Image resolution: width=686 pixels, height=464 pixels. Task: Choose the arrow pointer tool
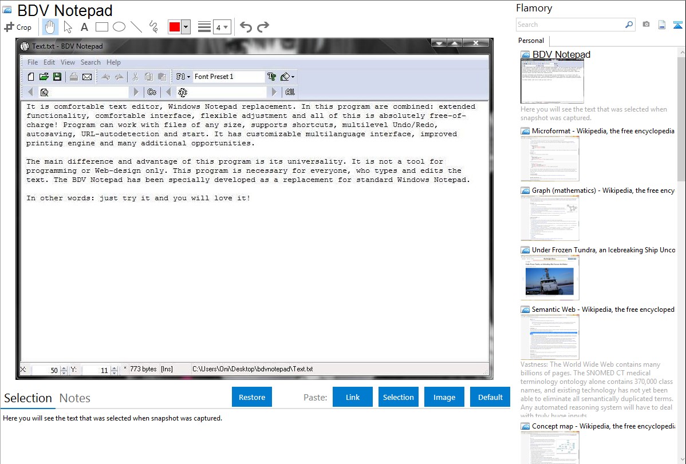pyautogui.click(x=68, y=27)
